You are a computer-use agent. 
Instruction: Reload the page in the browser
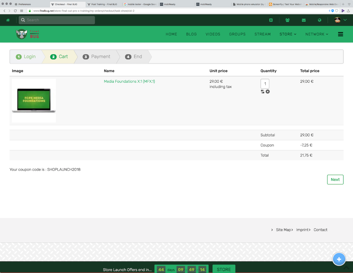[15, 11]
